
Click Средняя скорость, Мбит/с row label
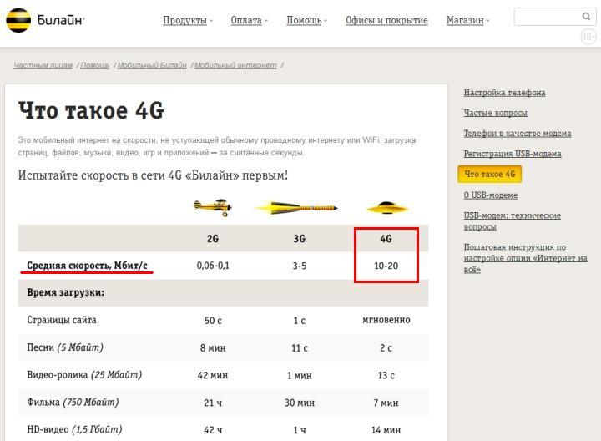(x=87, y=266)
